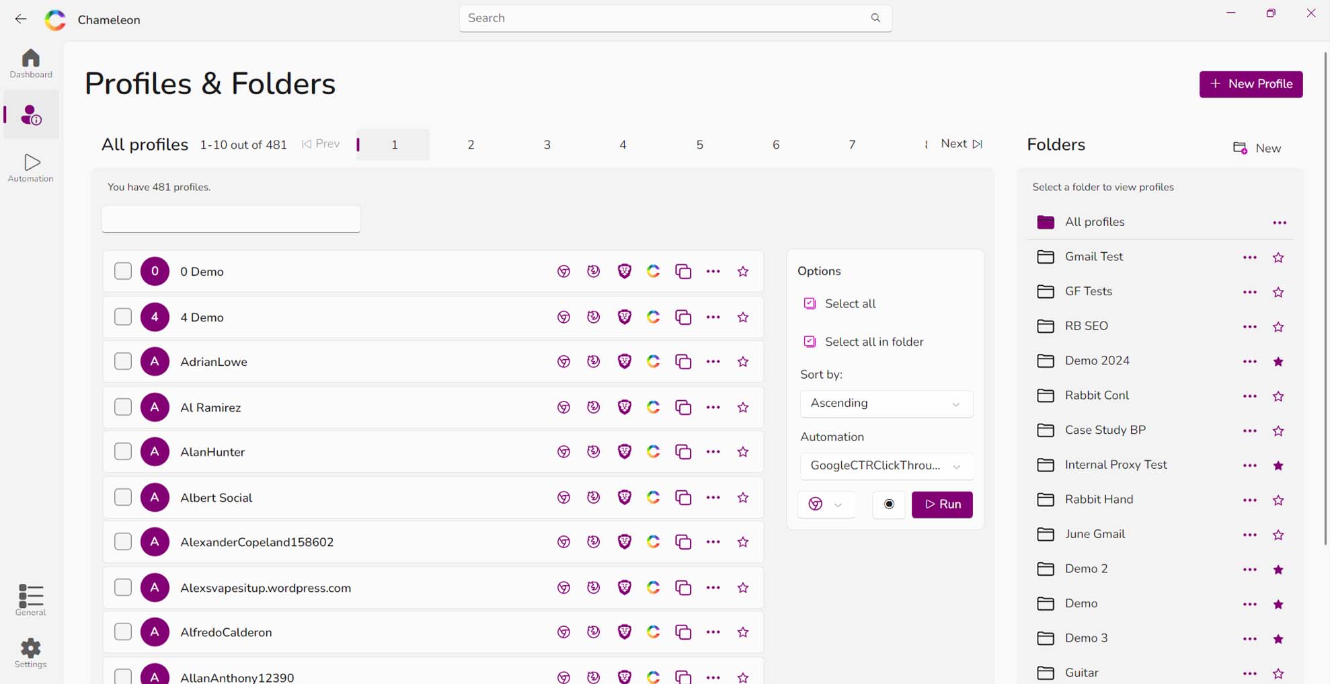Image resolution: width=1330 pixels, height=684 pixels.
Task: Favorite the Alexsvapesitup.wordpress.com profile
Action: coord(743,588)
